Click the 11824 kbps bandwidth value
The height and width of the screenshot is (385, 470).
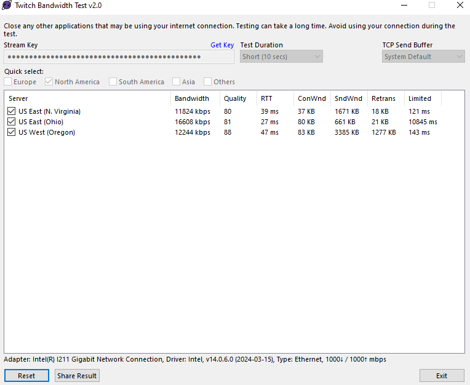click(x=193, y=111)
